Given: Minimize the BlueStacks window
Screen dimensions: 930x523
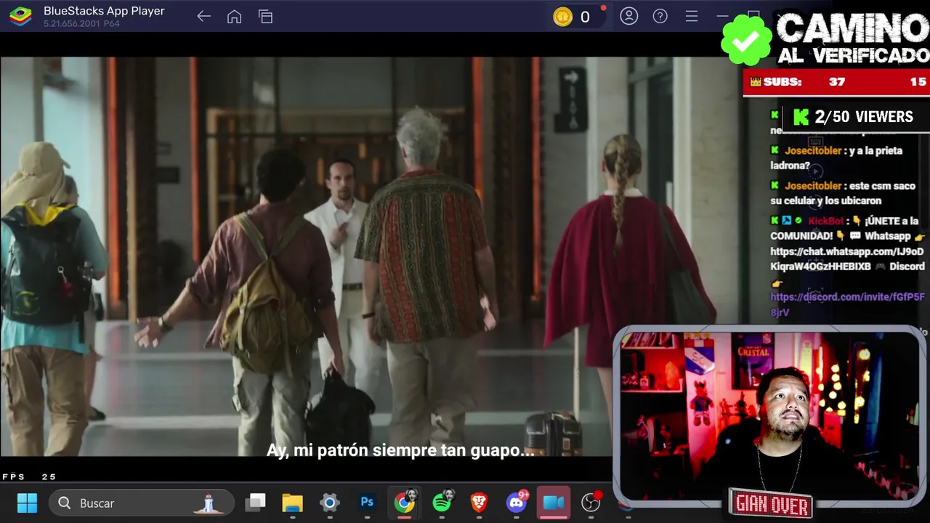Looking at the screenshot, I should coord(722,16).
